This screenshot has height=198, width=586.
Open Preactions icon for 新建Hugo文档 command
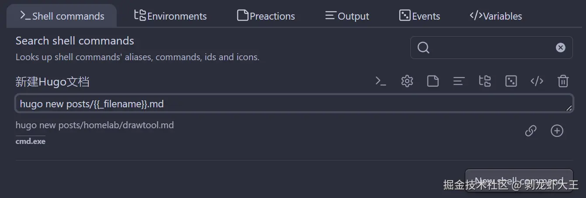[433, 81]
